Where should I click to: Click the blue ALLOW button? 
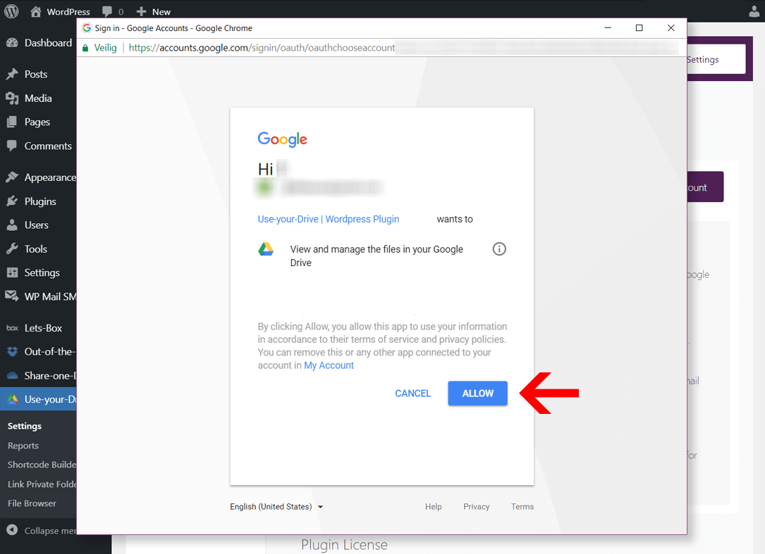(x=477, y=394)
